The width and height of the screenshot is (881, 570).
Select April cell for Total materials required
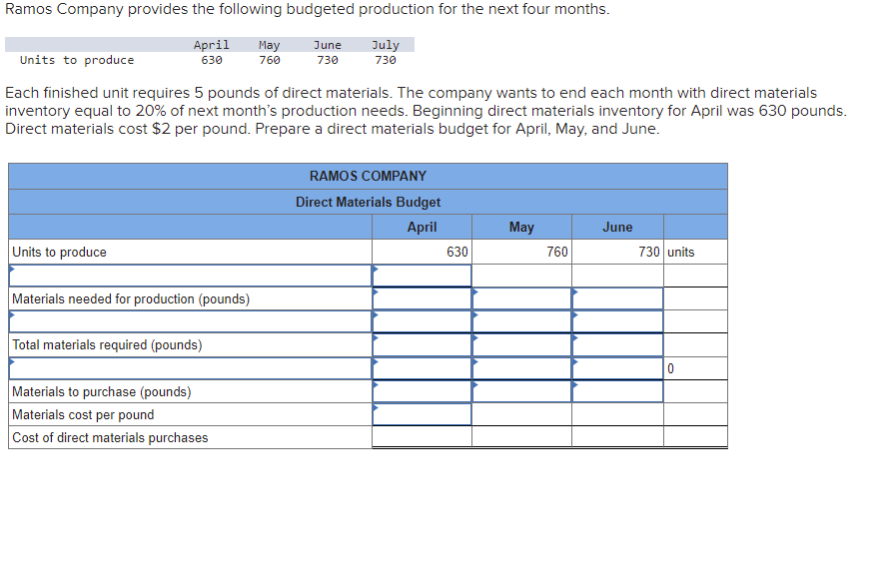[422, 344]
